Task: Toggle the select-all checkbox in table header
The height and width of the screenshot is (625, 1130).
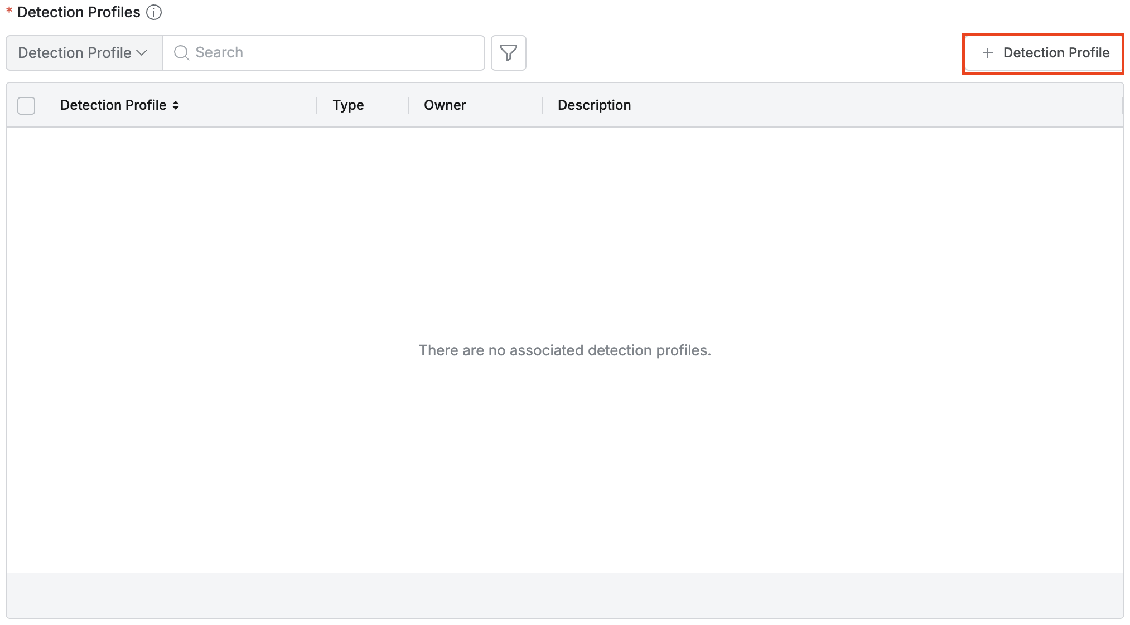Action: 26,105
